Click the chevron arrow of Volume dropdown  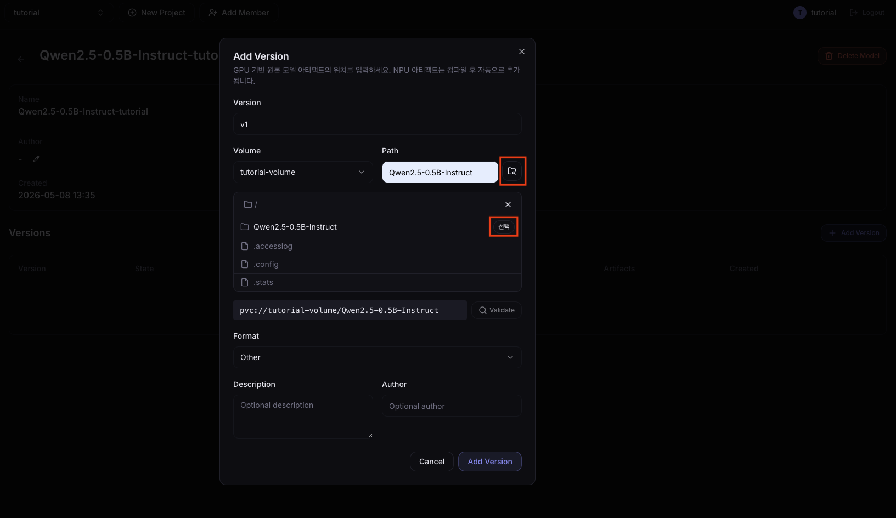tap(362, 172)
